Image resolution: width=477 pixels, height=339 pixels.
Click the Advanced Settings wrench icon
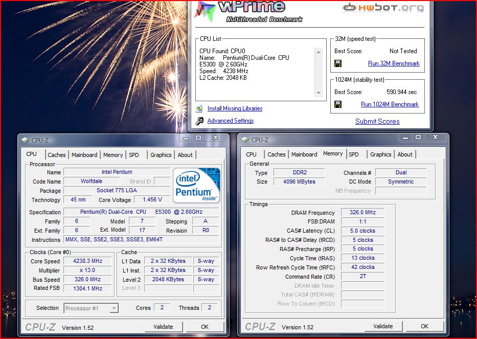pos(199,121)
